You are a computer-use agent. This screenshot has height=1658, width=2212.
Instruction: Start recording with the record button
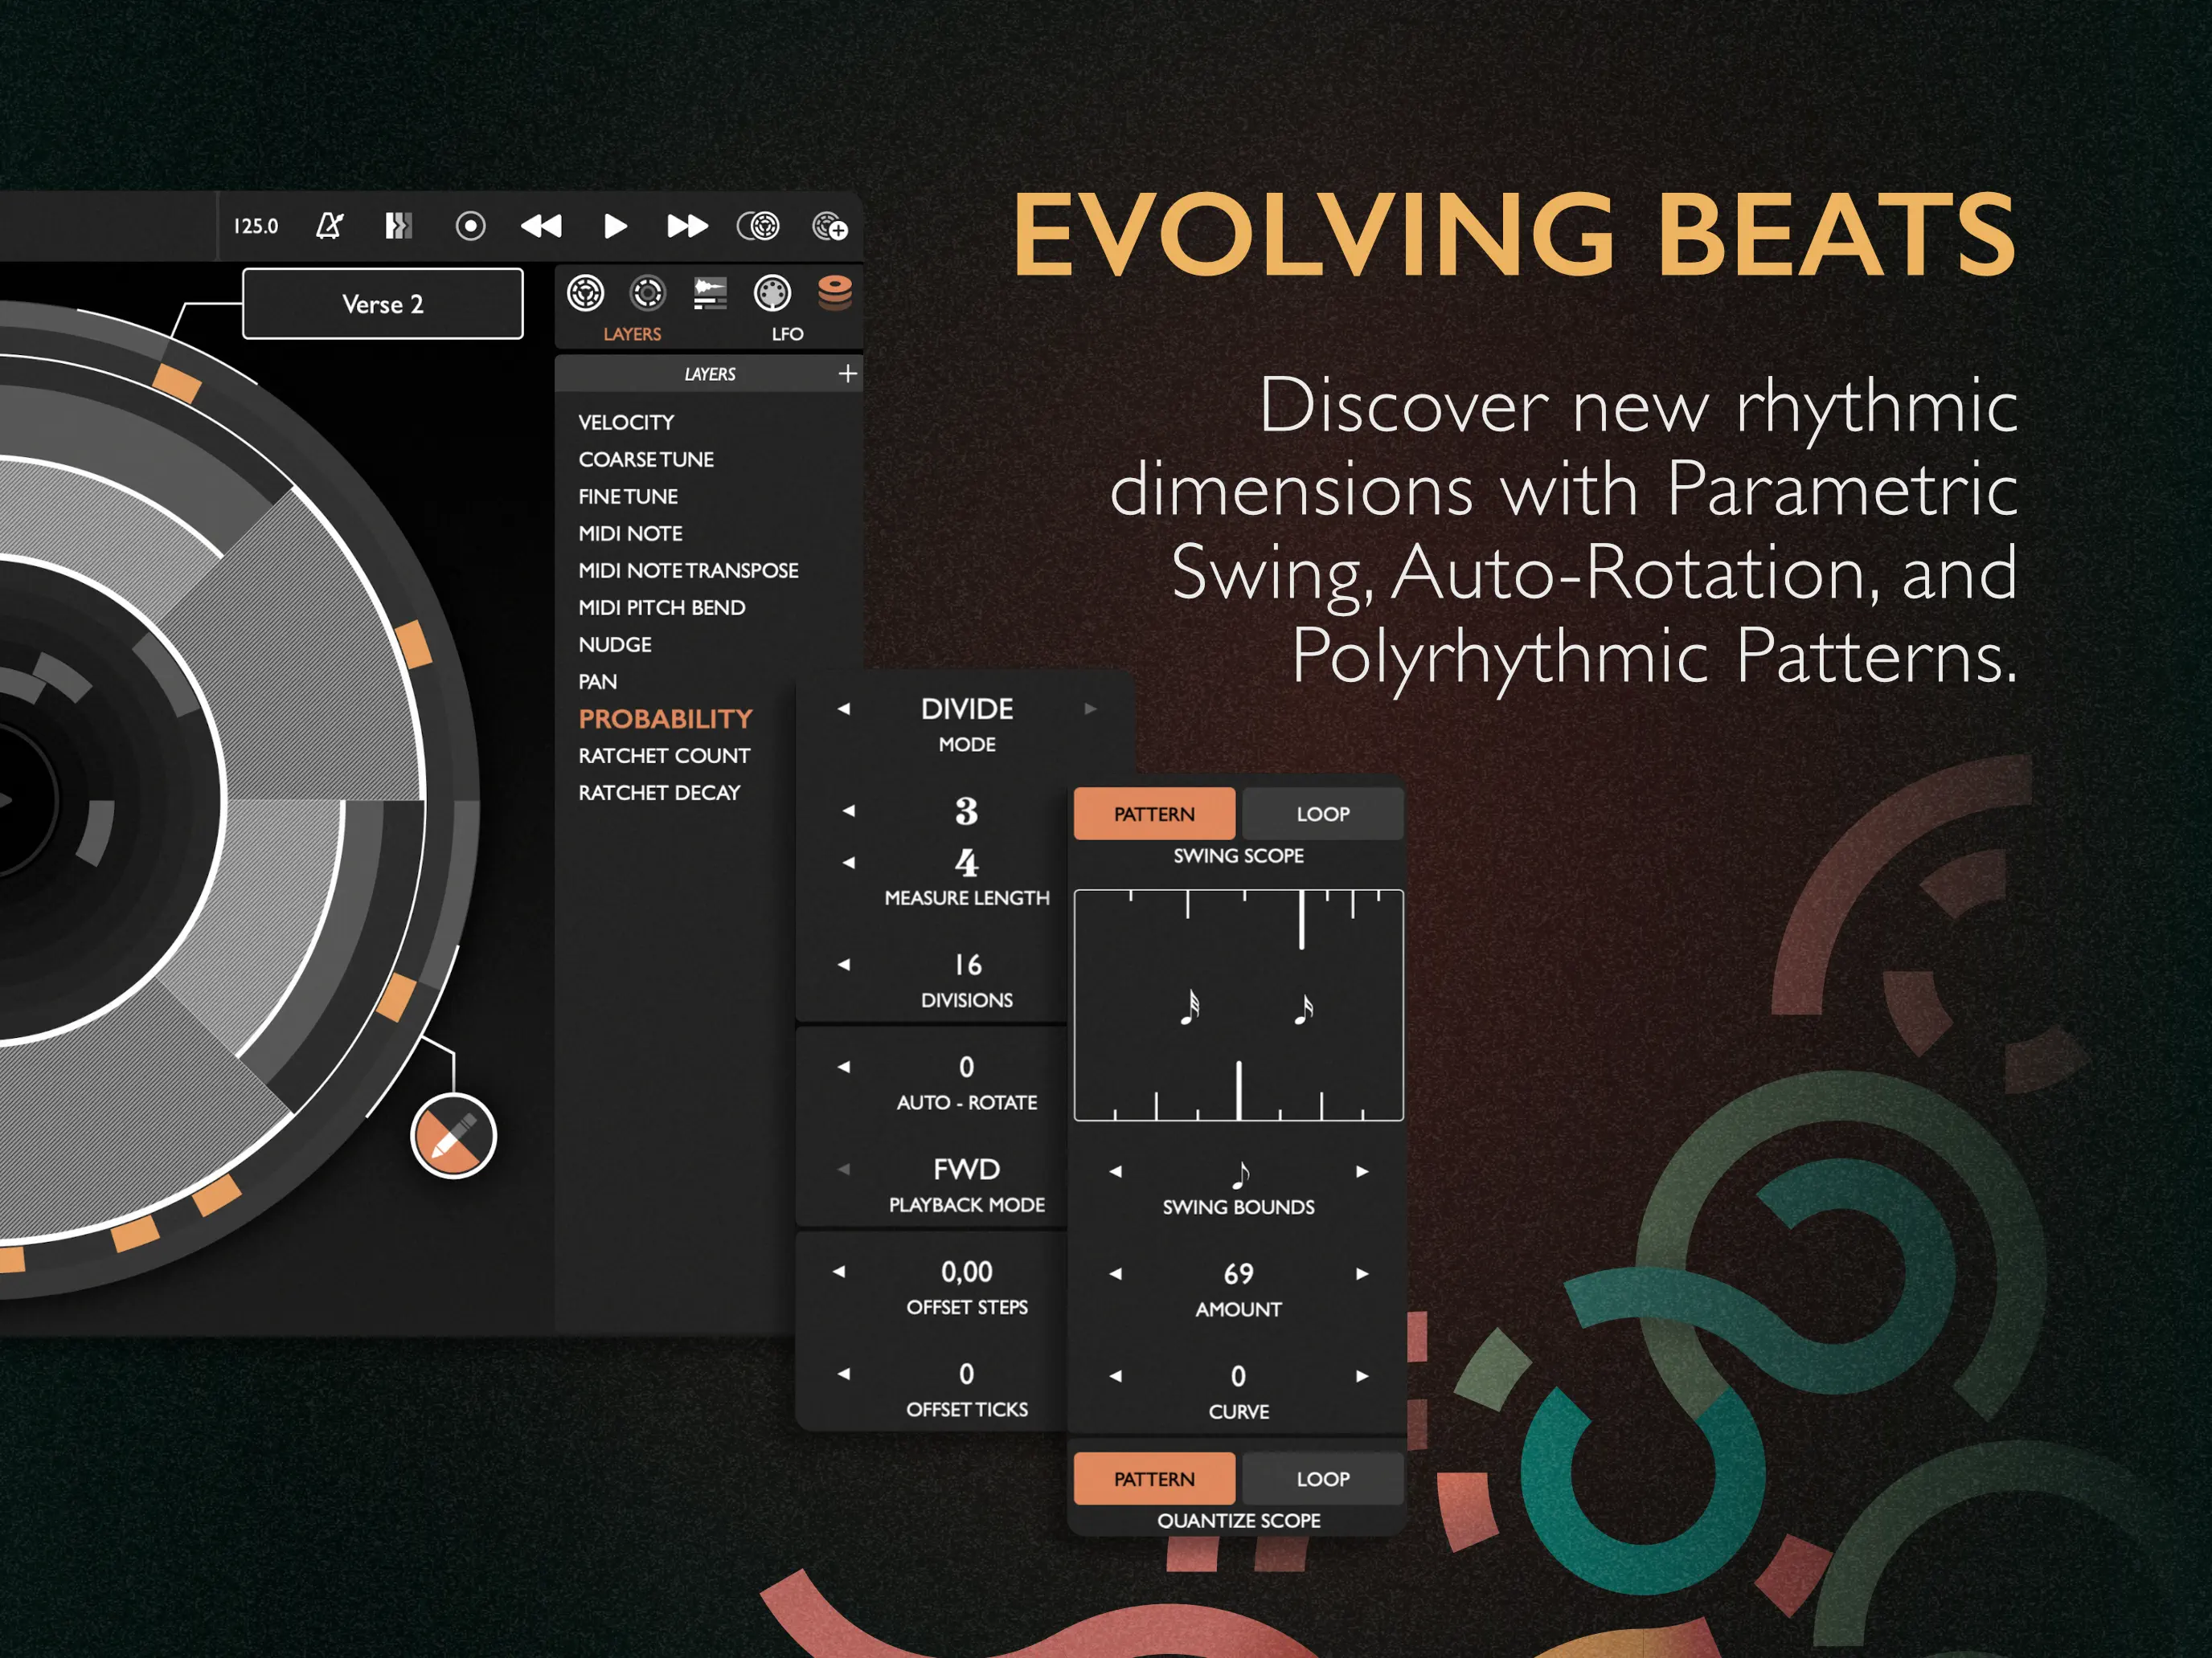[470, 227]
